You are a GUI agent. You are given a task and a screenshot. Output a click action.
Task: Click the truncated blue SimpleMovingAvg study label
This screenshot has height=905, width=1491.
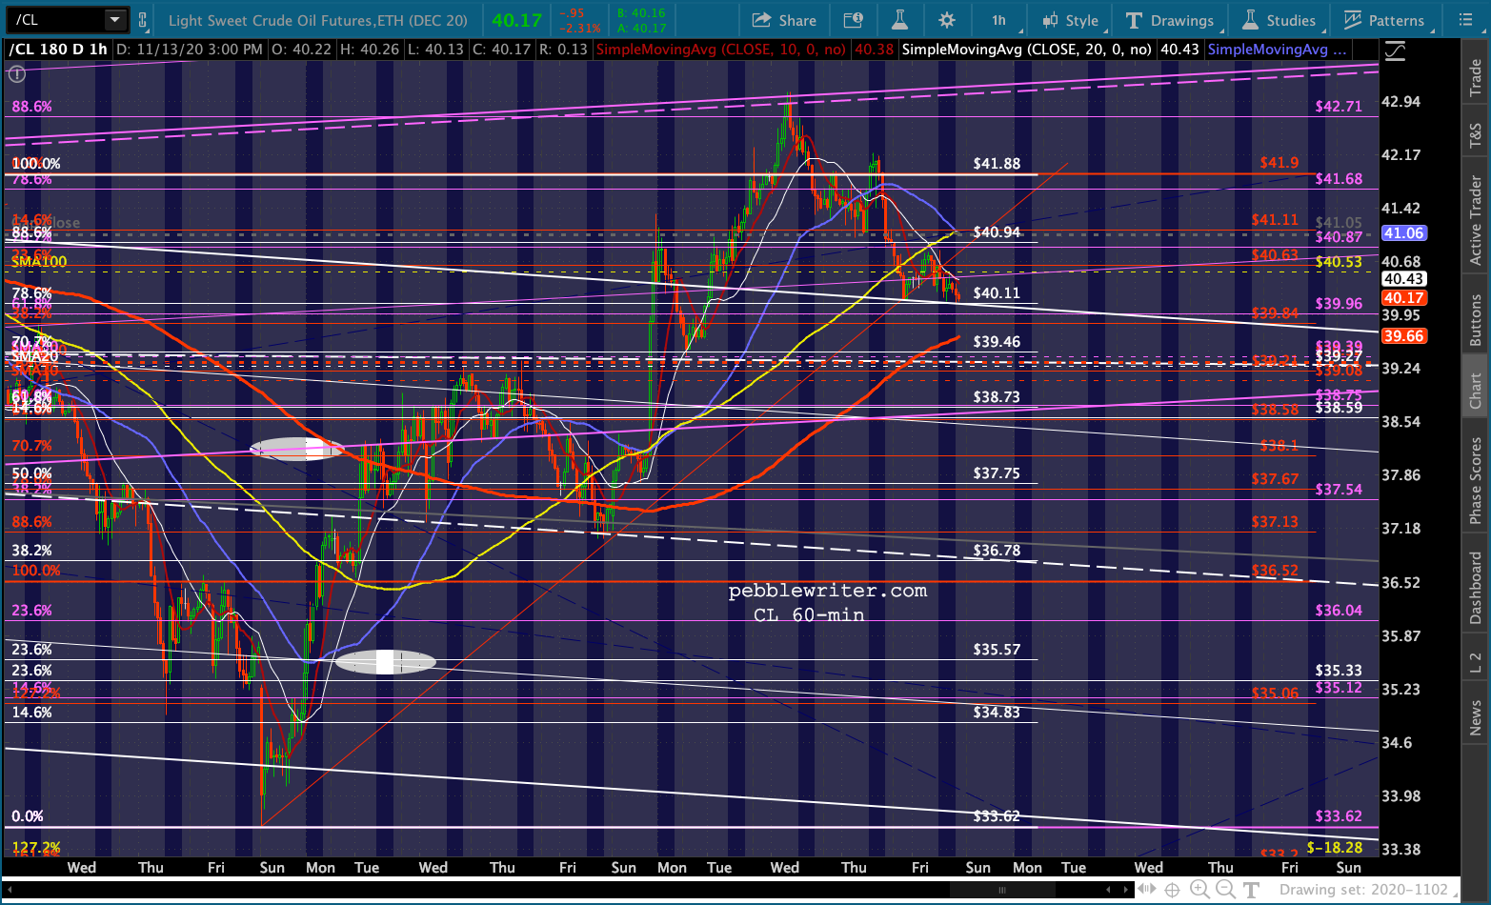click(1277, 50)
